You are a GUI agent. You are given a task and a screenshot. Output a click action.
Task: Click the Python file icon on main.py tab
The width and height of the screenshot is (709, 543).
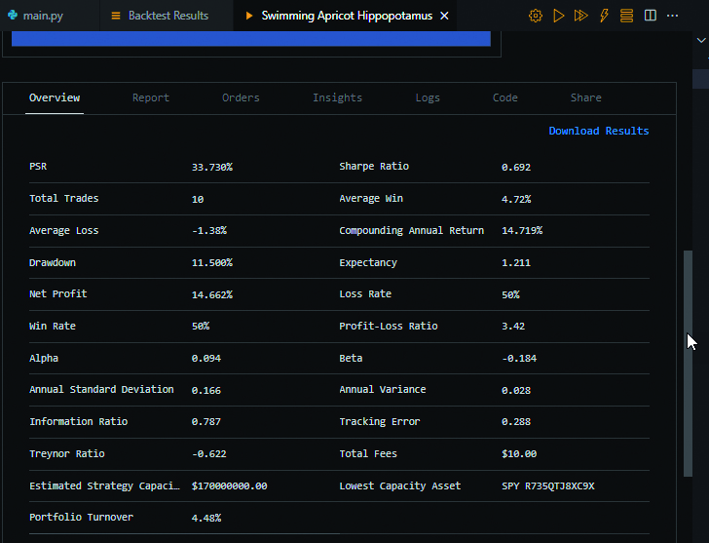point(13,16)
